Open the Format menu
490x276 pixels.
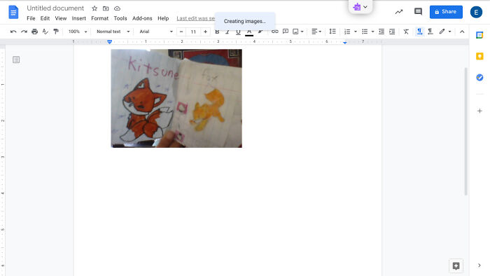click(x=99, y=18)
